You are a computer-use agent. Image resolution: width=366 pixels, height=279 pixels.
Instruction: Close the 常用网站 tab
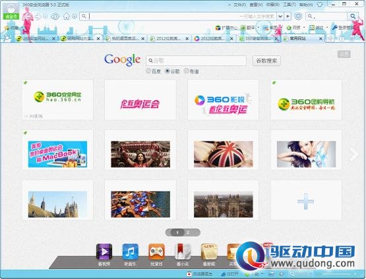pos(320,38)
